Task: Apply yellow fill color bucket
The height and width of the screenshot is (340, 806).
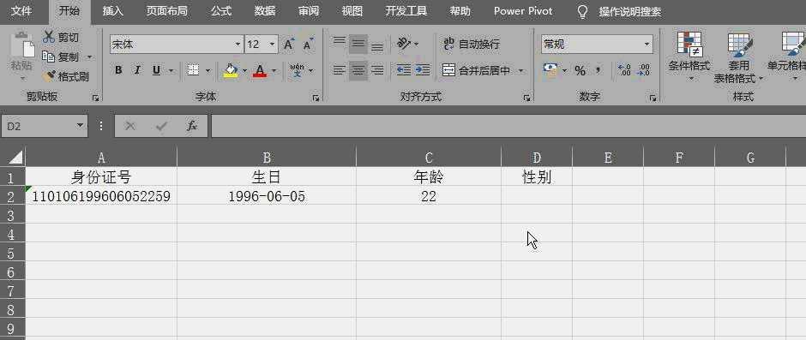Action: [231, 70]
